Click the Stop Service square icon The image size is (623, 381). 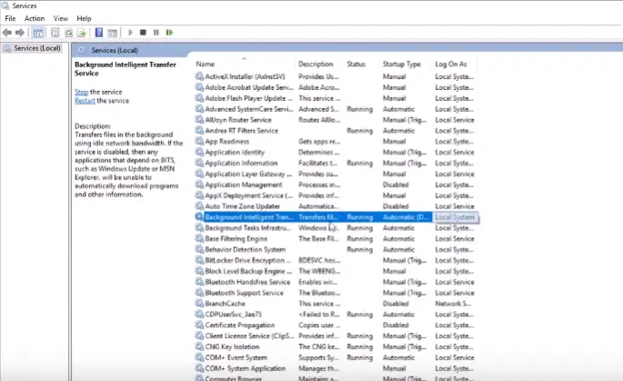(143, 33)
